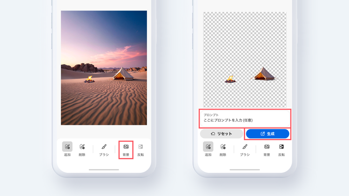Tap the empty checkerboard area above the tent
The image size is (349, 196).
245,38
